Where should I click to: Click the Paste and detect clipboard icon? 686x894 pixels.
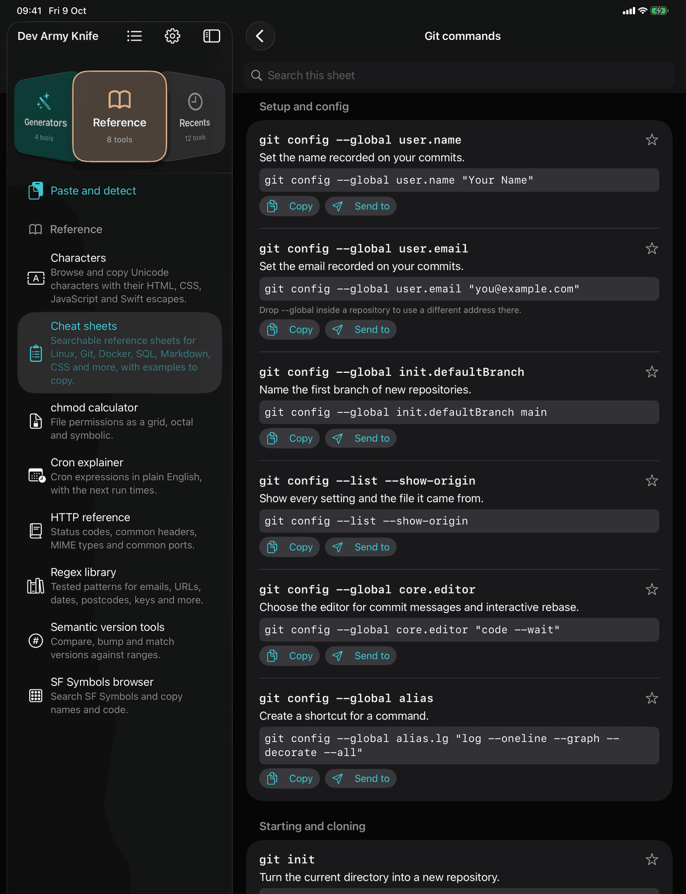pos(35,190)
